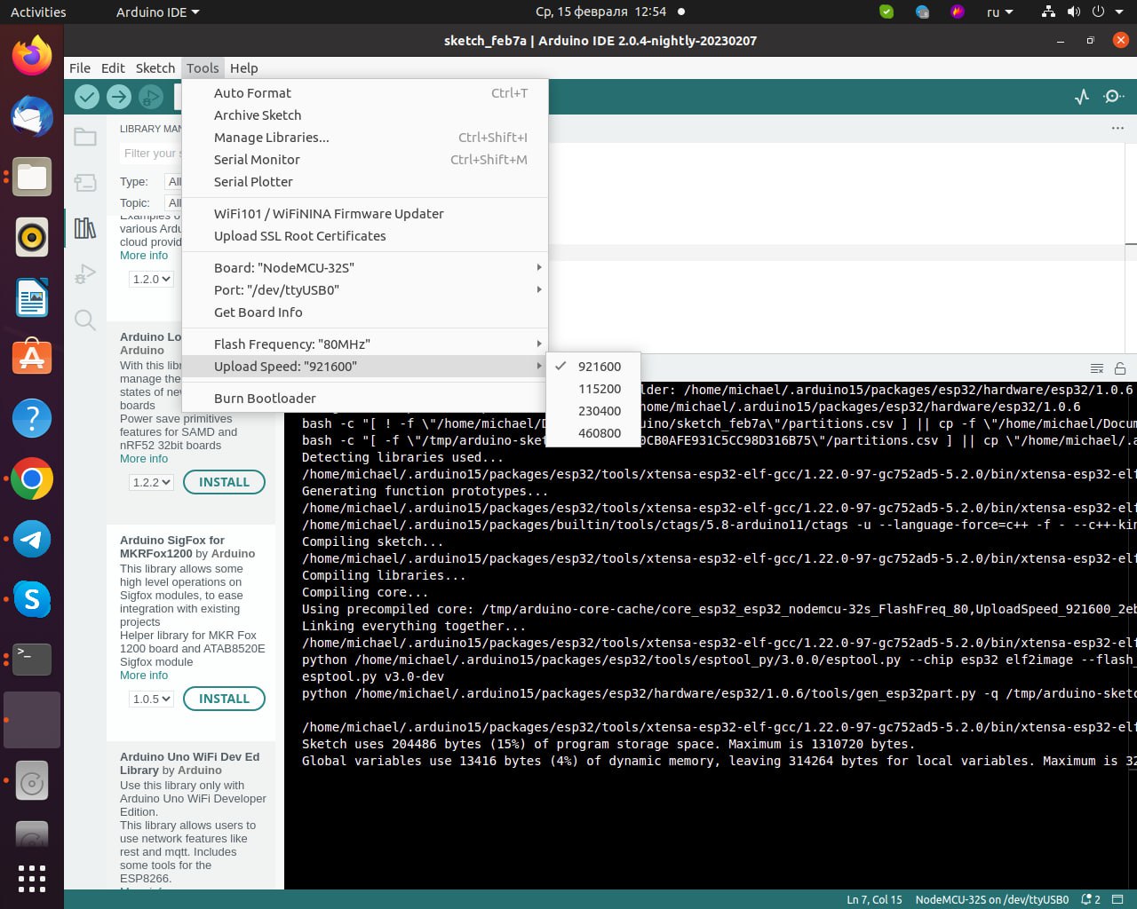Click the Verify sketch checkmark button
The image size is (1137, 909).
click(87, 97)
